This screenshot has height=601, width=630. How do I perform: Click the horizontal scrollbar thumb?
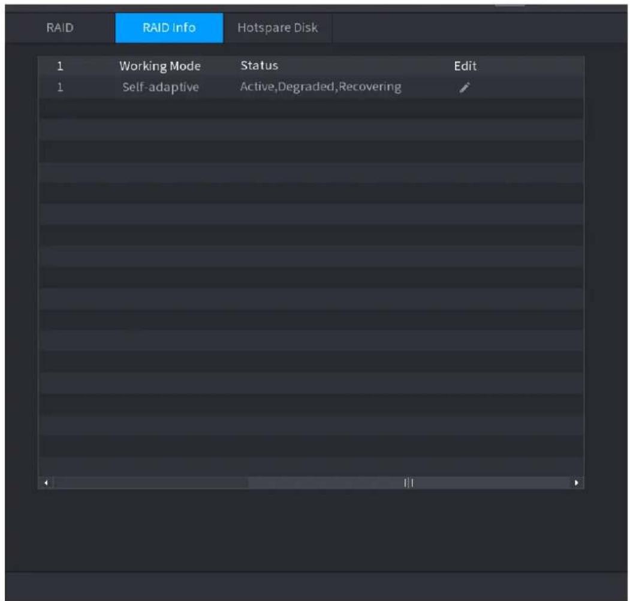tap(408, 482)
